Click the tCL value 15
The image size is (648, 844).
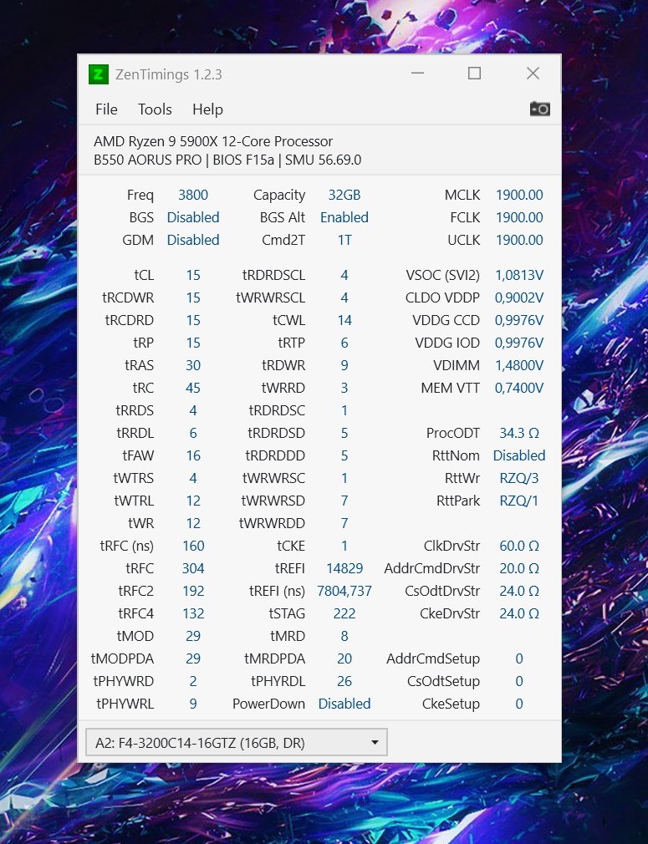(193, 275)
